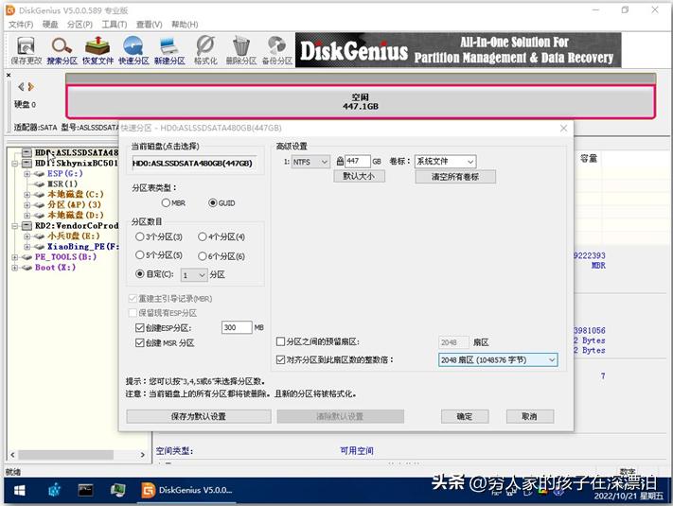Open the 文件(F) menu

click(21, 25)
